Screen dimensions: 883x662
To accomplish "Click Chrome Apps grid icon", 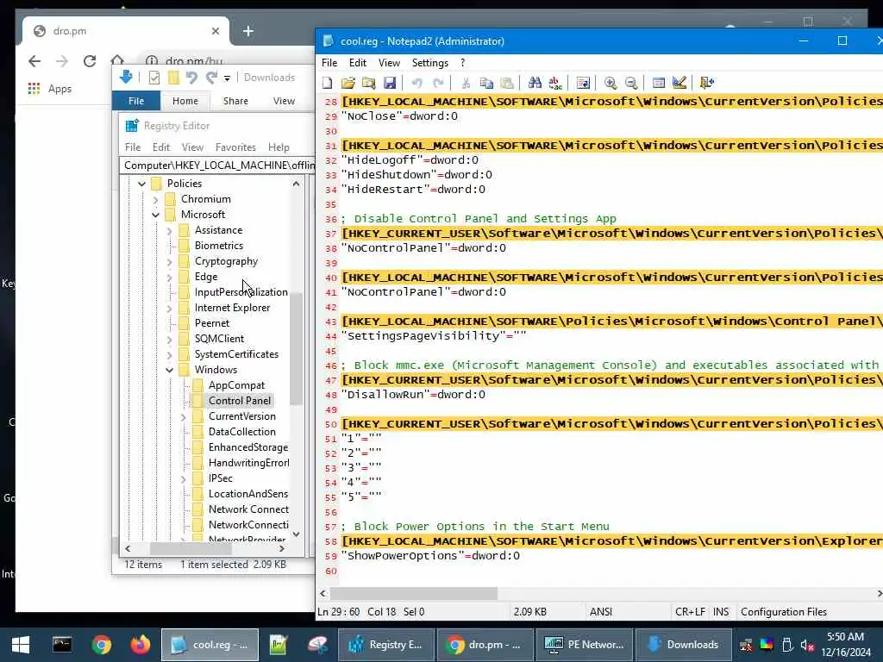I will coord(34,89).
